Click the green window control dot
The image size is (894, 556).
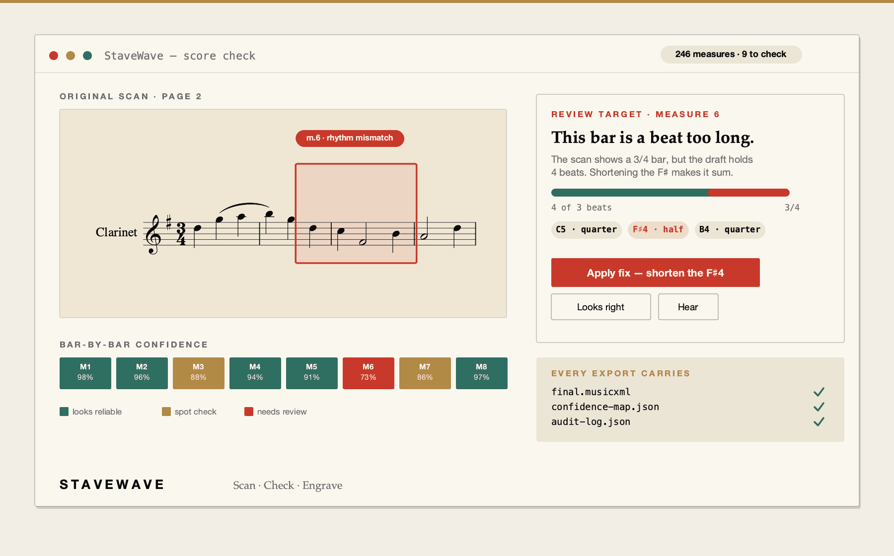click(87, 56)
